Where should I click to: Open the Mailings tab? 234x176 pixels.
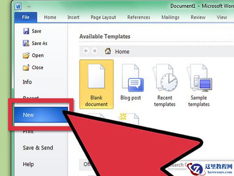(x=170, y=17)
